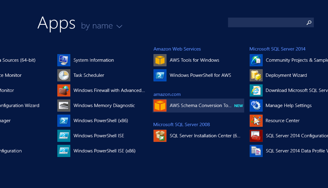Screen dimensions: 328x188
Task: Launch Windows PowerShell ISE icon
Action: point(64,136)
